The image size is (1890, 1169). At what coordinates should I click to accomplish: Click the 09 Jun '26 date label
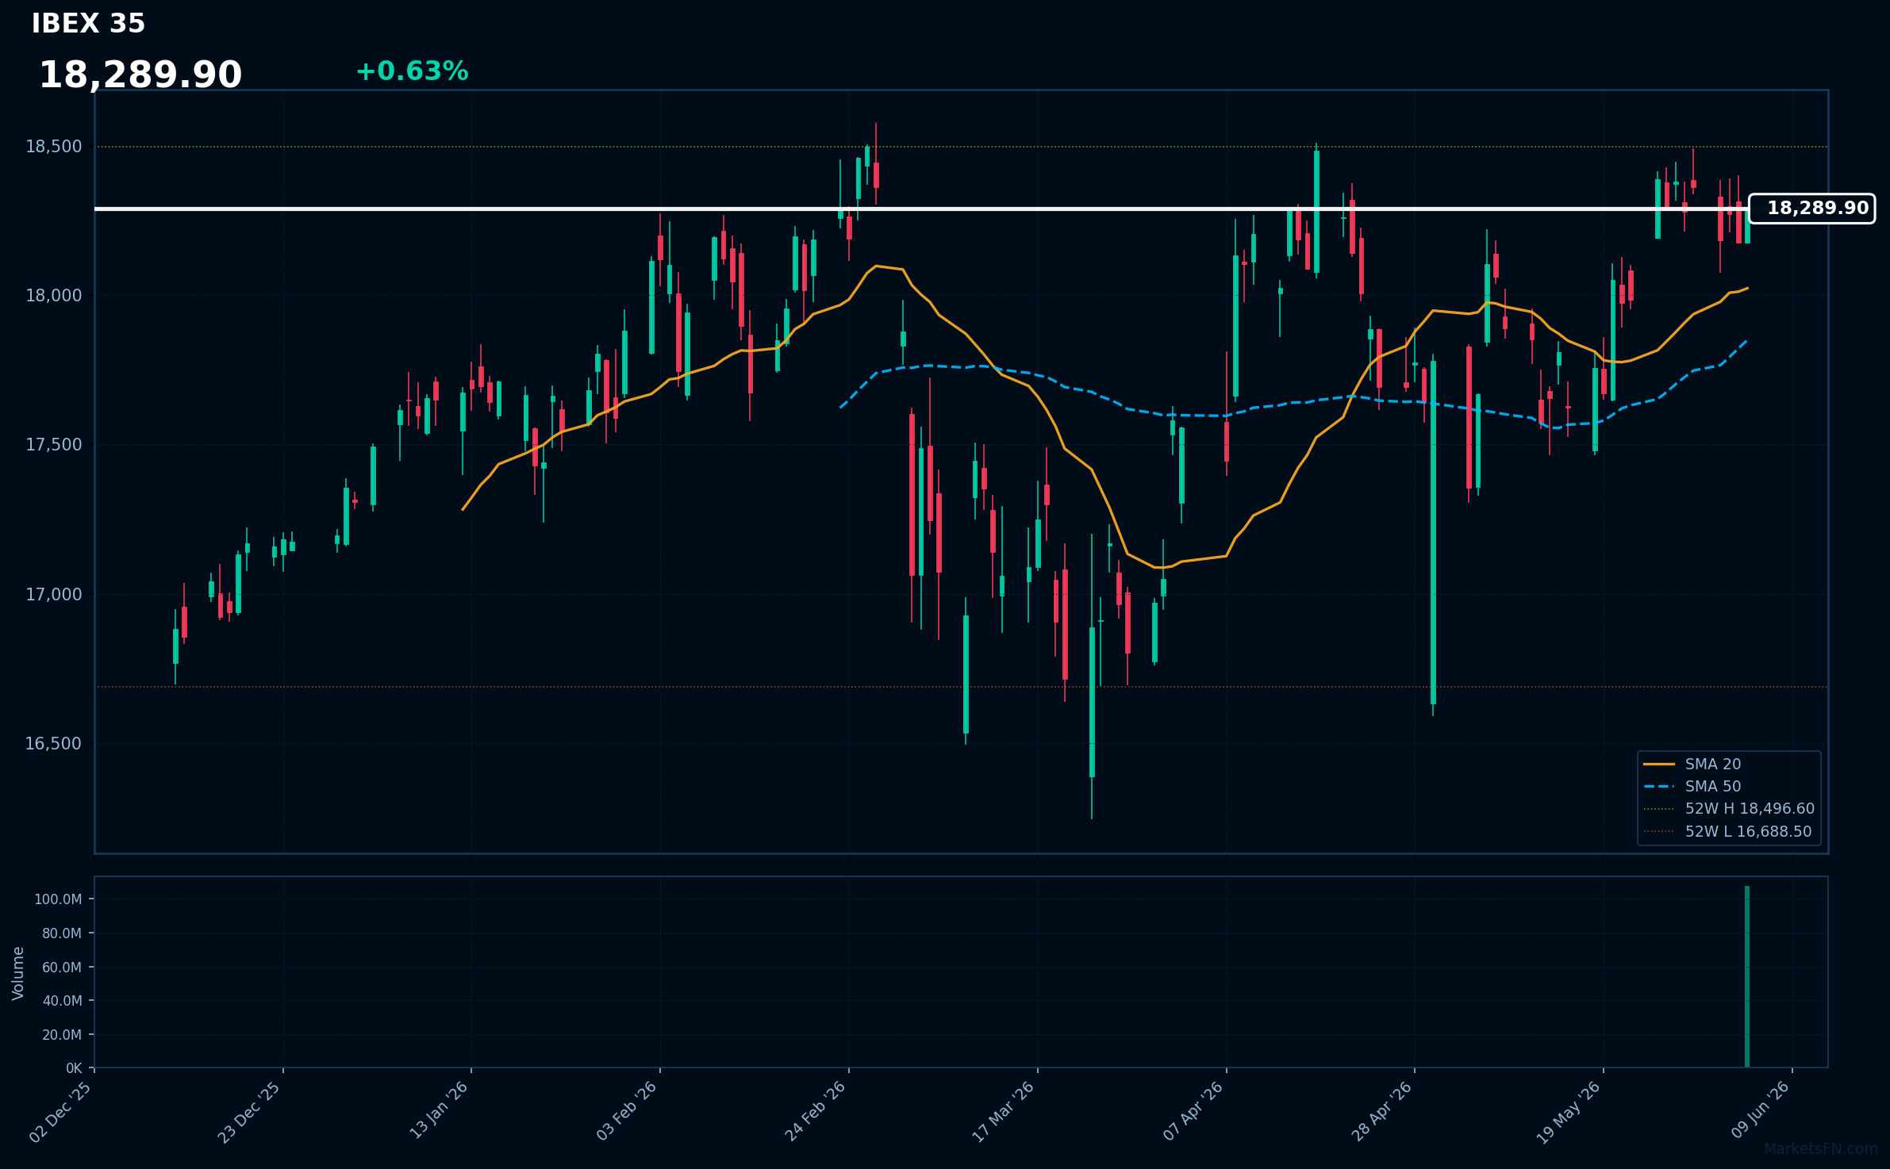1760,1110
